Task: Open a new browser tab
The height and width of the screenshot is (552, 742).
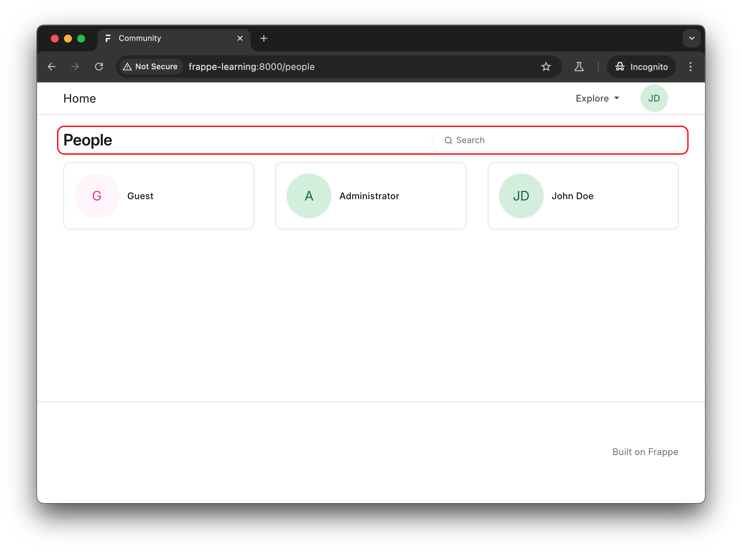Action: (x=263, y=39)
